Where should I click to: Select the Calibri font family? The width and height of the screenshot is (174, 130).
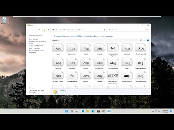click(x=86, y=49)
